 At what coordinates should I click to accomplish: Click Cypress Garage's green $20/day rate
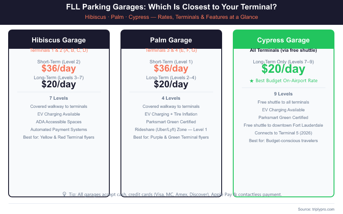click(x=283, y=69)
